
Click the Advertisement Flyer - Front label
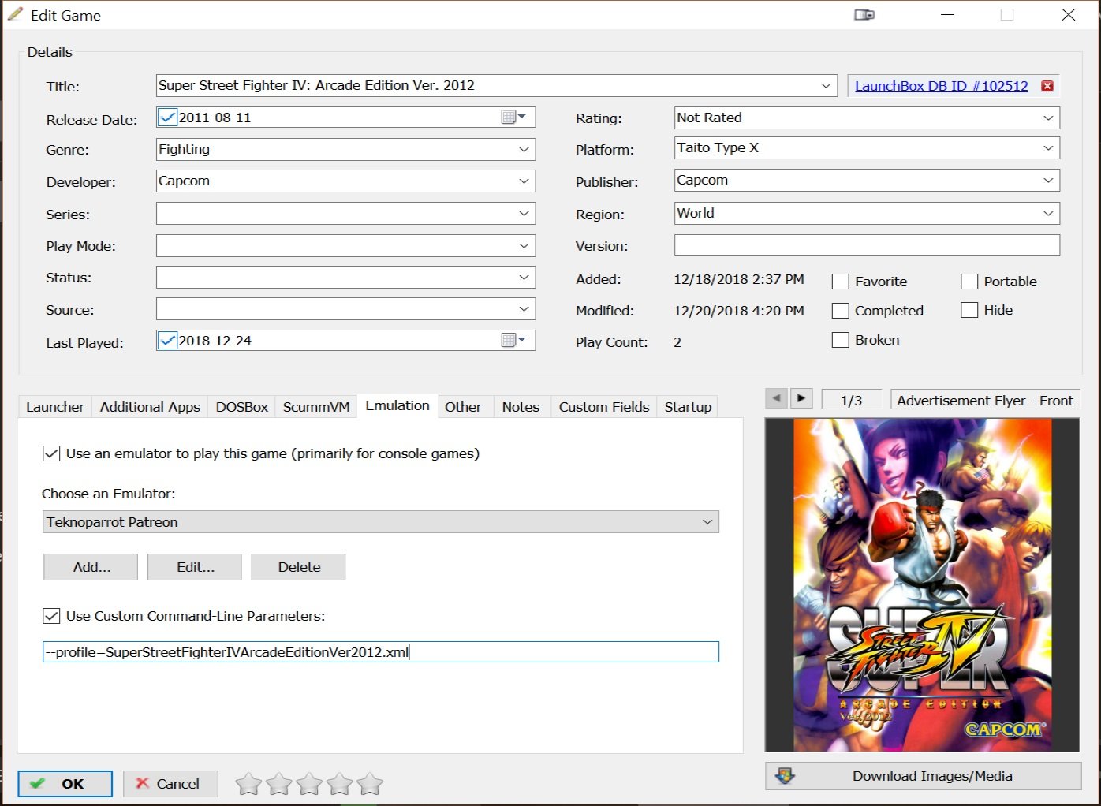click(x=985, y=401)
